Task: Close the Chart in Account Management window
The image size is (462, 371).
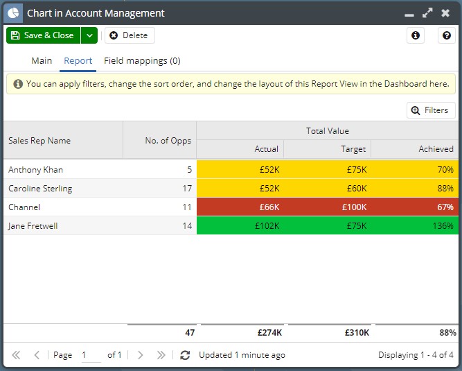Action: tap(445, 13)
